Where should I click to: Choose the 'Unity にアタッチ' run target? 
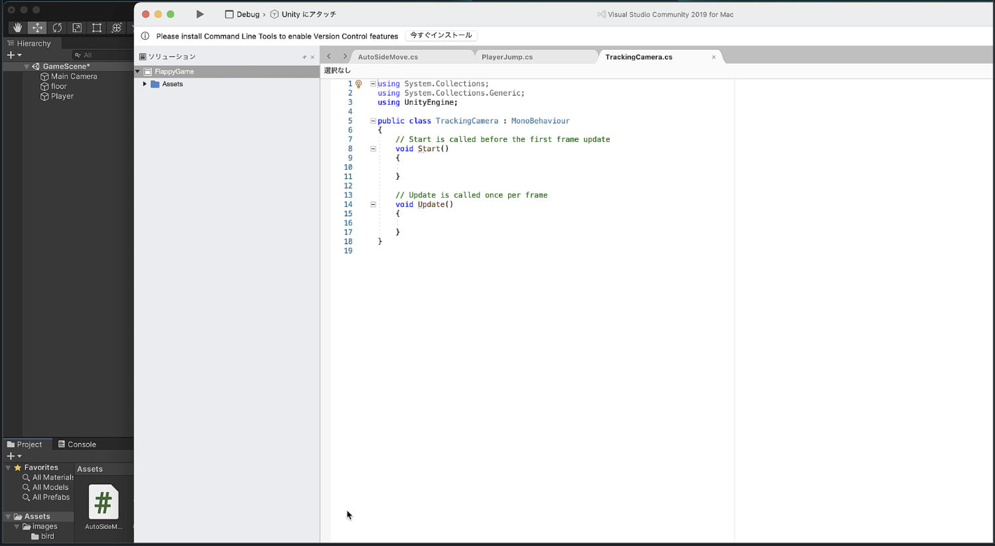[303, 14]
